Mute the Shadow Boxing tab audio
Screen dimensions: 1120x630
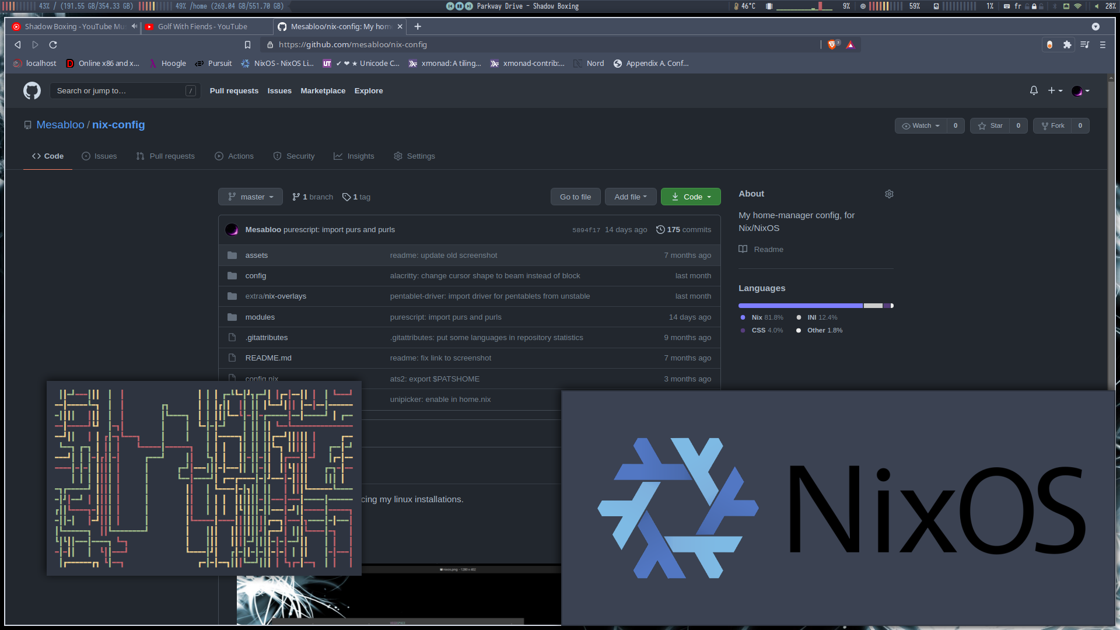pyautogui.click(x=134, y=26)
